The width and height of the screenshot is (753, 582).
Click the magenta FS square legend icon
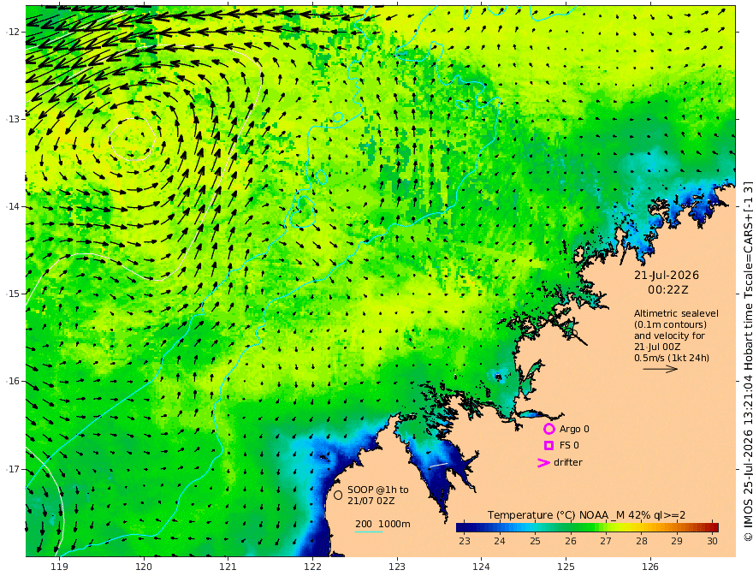point(548,446)
